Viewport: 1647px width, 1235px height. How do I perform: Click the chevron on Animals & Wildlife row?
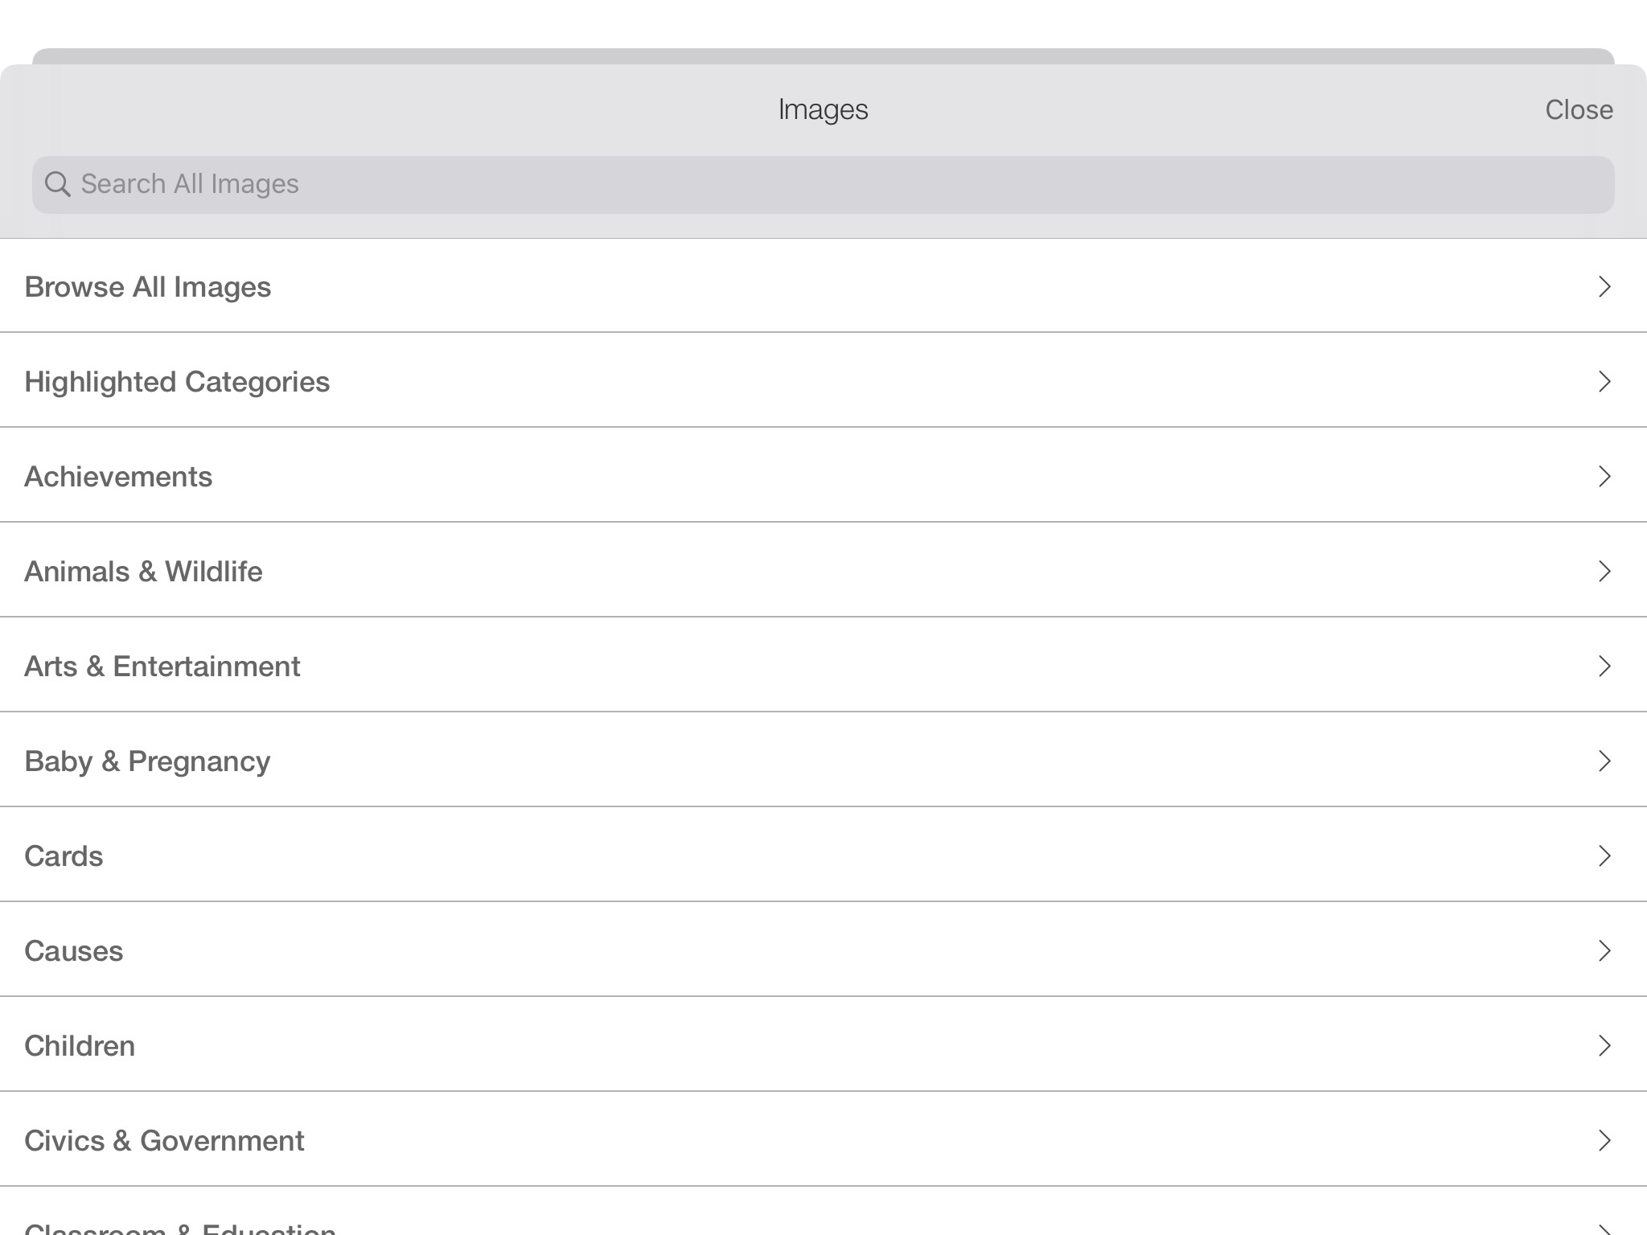(x=1604, y=572)
